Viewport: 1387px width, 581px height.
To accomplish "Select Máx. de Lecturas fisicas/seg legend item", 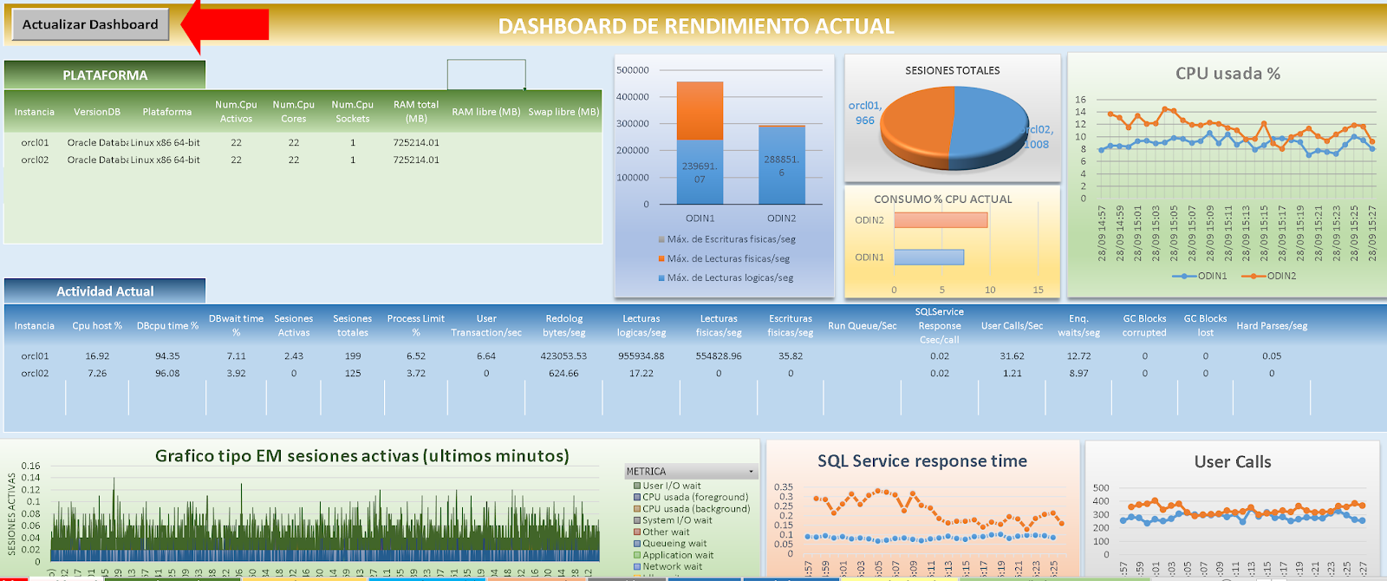I will [724, 258].
